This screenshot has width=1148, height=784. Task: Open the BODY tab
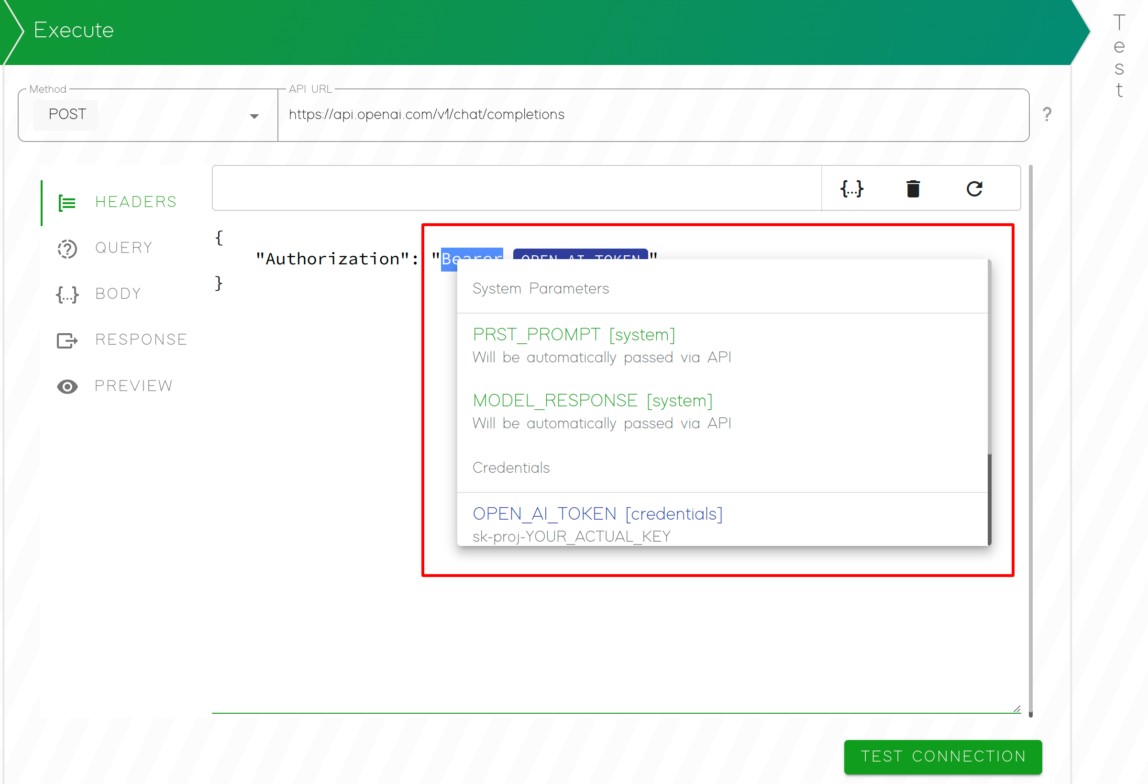[119, 294]
